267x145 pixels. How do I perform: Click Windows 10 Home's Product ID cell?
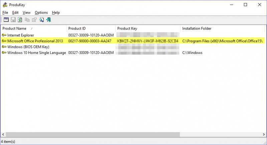91,53
